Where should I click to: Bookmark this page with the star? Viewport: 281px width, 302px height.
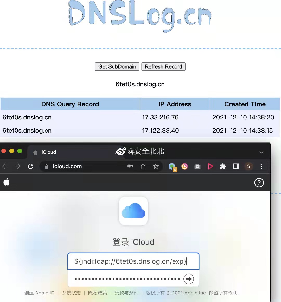(156, 166)
